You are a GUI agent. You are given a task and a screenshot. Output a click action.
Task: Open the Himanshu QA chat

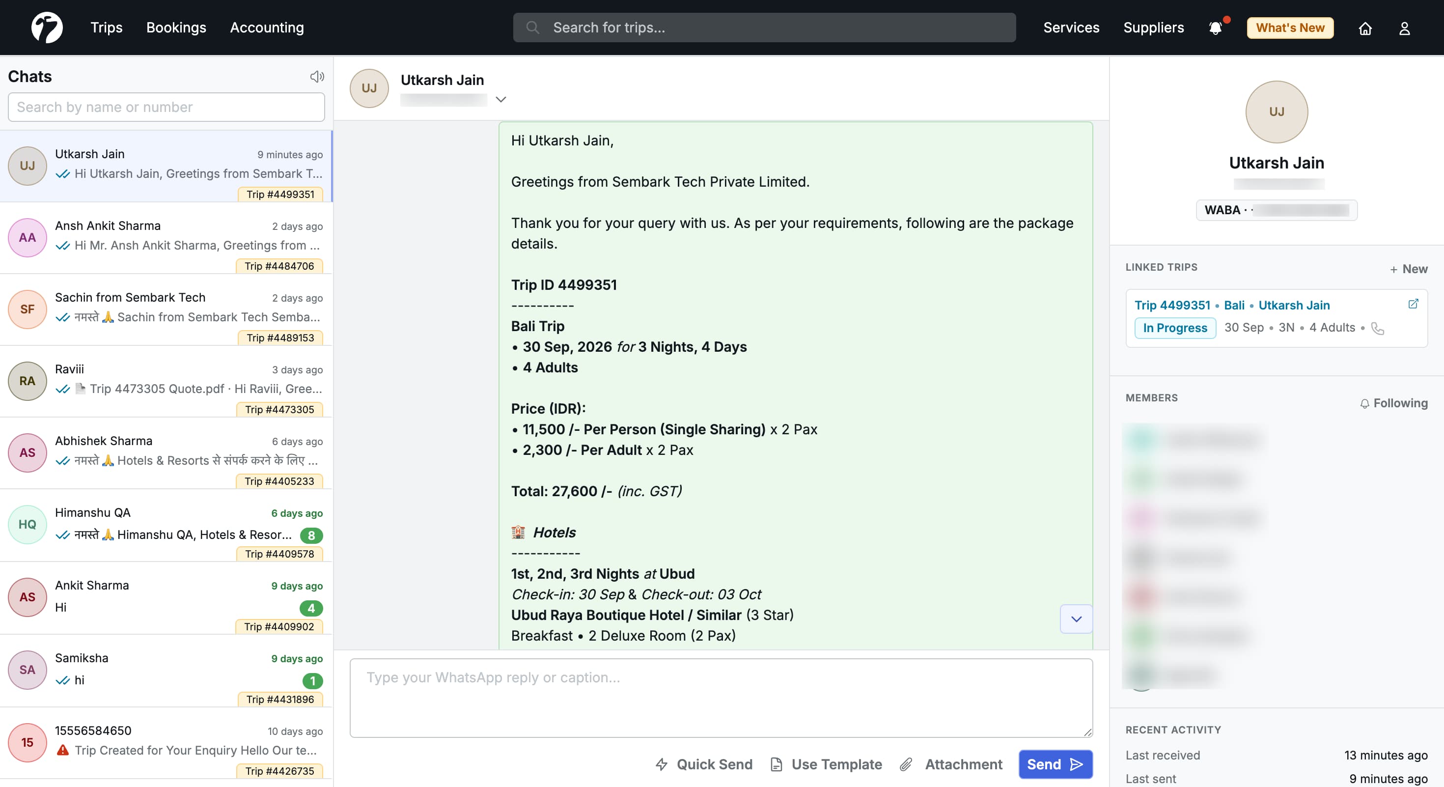(x=166, y=525)
